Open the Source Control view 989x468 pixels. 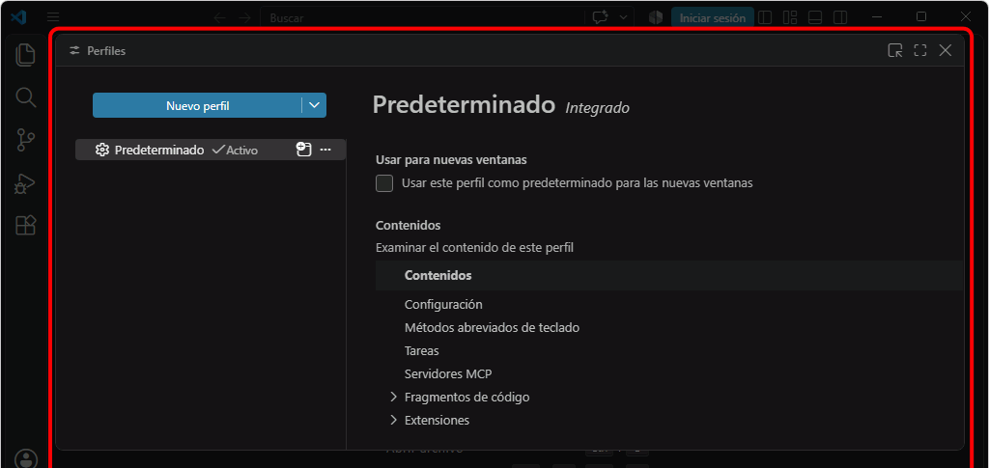click(25, 140)
